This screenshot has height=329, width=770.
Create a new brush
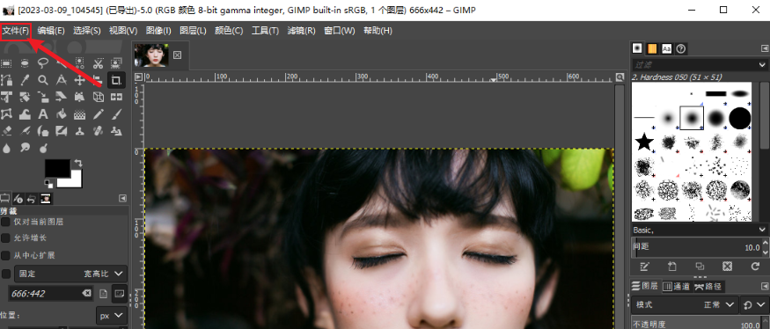[x=672, y=267]
